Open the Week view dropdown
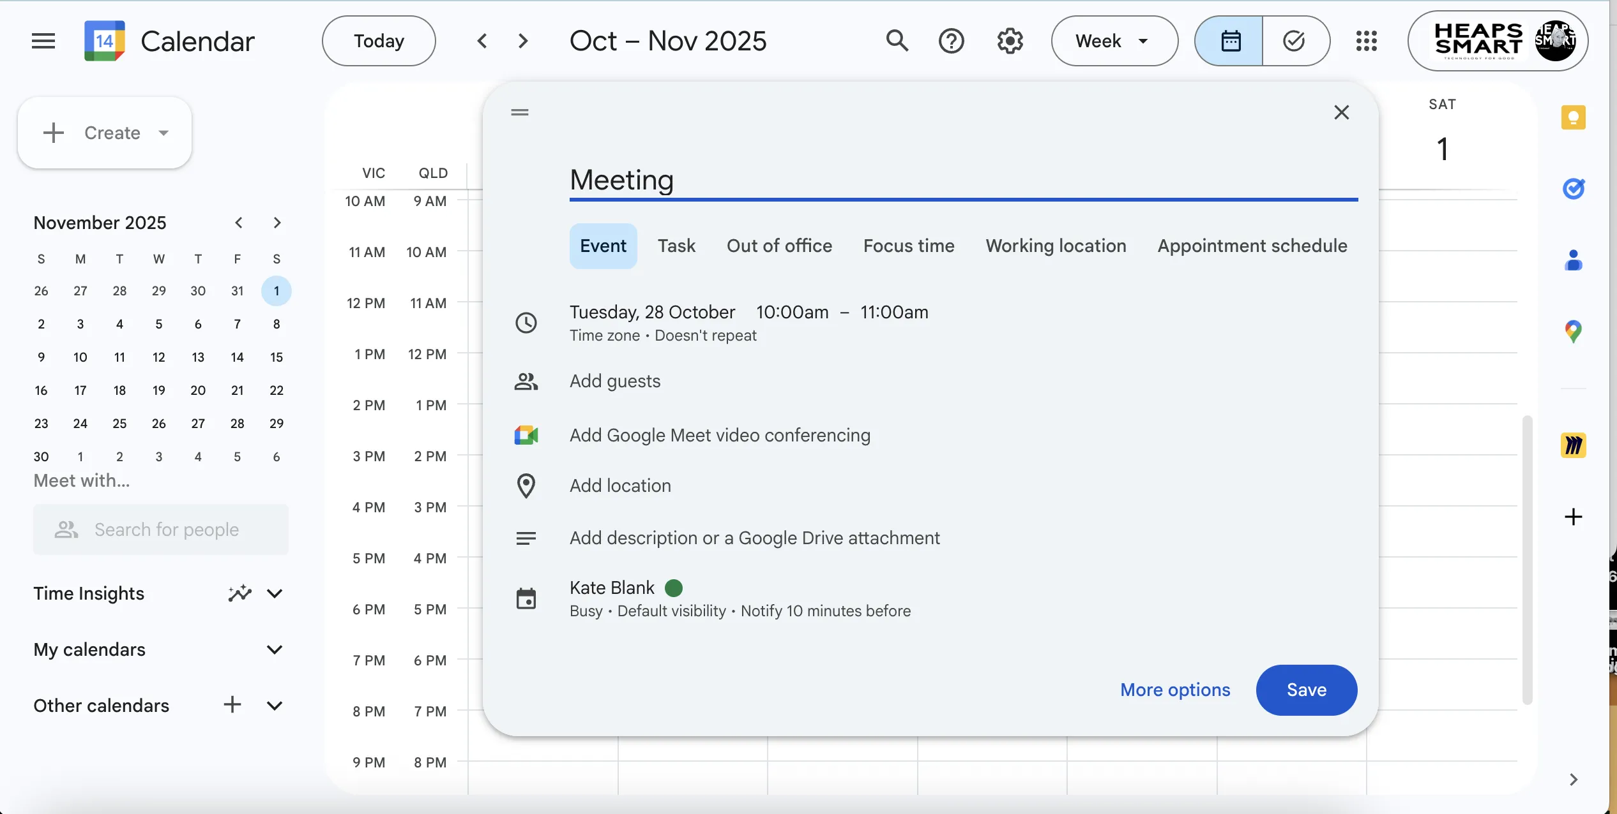This screenshot has width=1617, height=814. [1114, 41]
